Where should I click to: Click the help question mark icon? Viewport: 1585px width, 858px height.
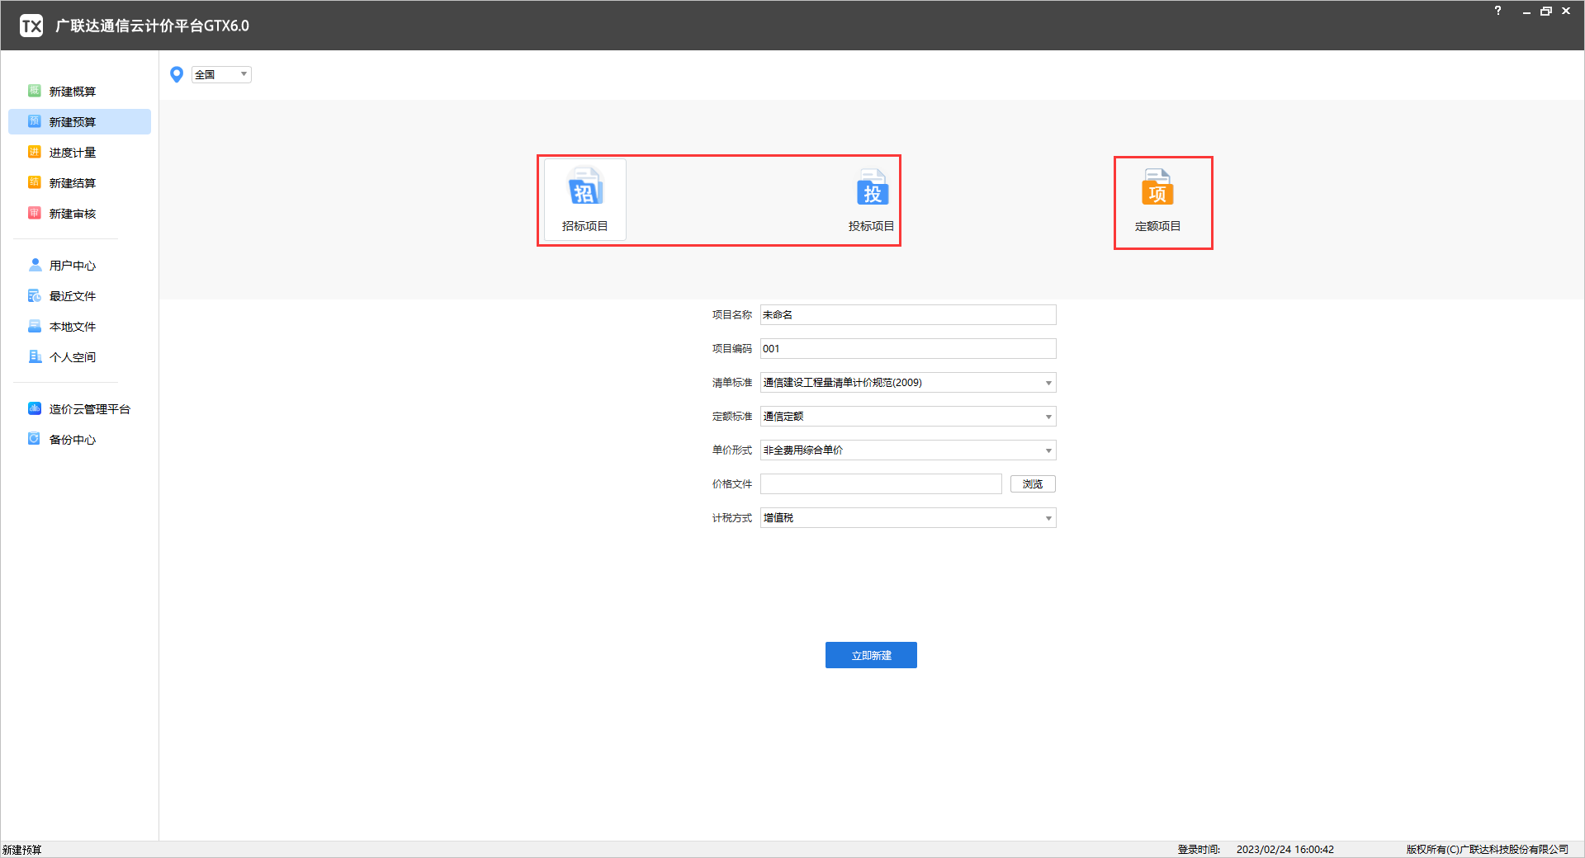(1497, 11)
